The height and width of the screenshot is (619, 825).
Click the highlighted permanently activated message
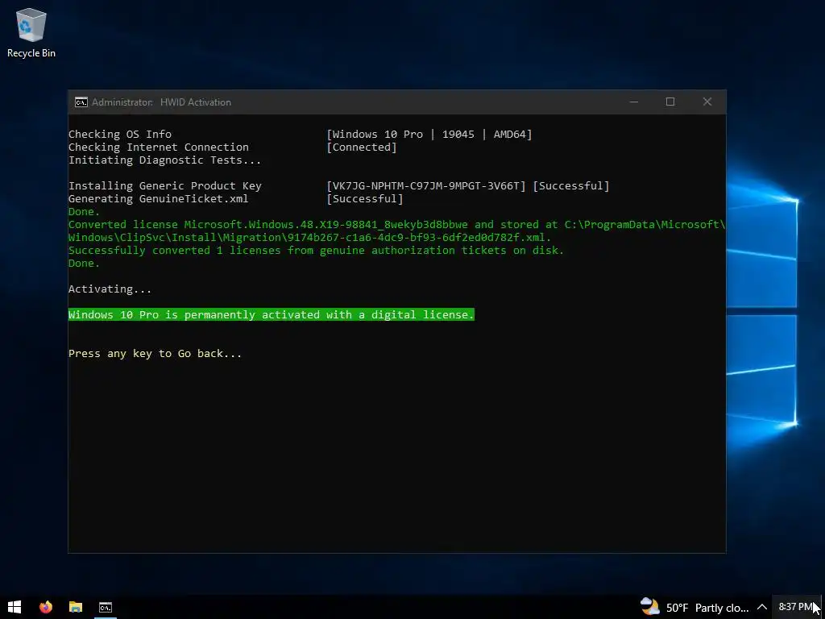(272, 315)
